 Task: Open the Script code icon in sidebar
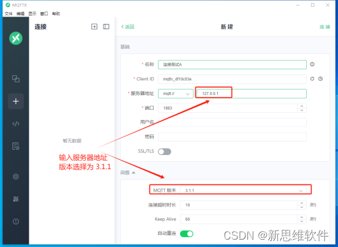(16, 124)
